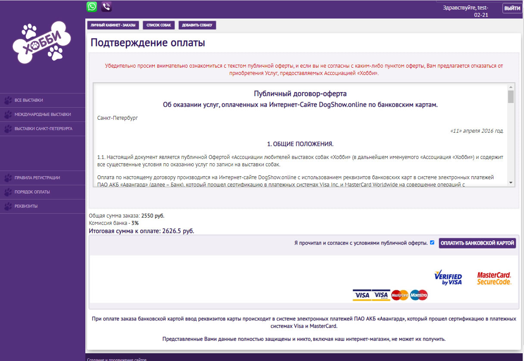Click the Maestro card logo
This screenshot has width=524, height=361.
(x=419, y=295)
